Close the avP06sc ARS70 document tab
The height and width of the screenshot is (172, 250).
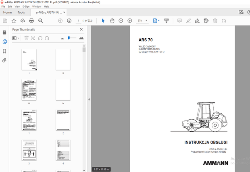pos(64,12)
